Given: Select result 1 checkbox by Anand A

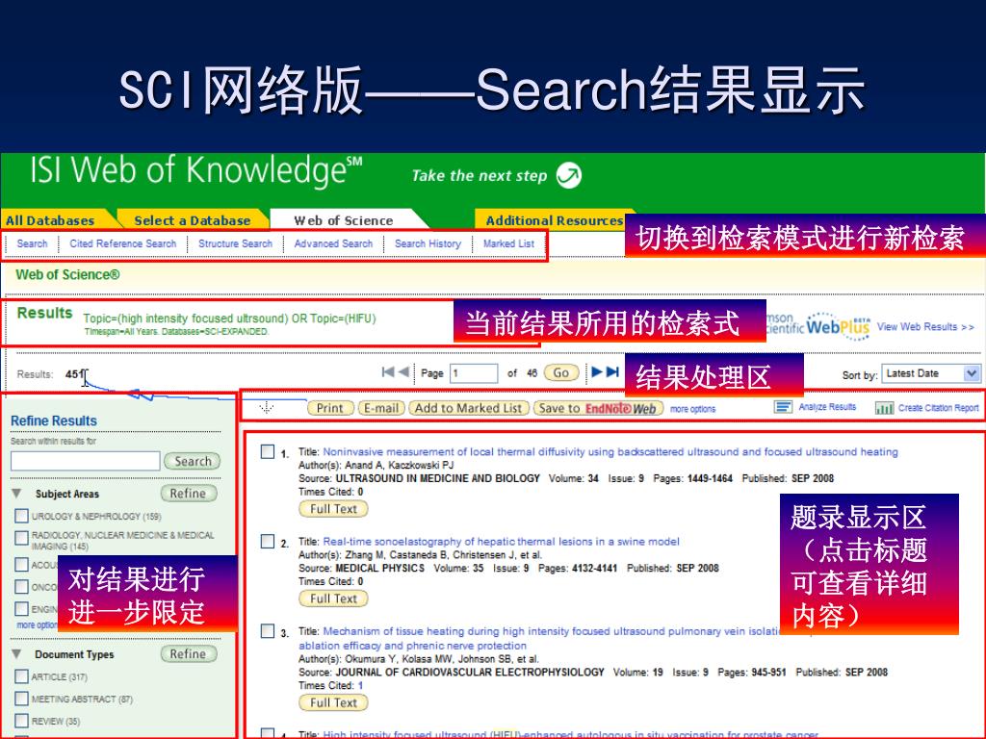Looking at the screenshot, I should pos(268,452).
